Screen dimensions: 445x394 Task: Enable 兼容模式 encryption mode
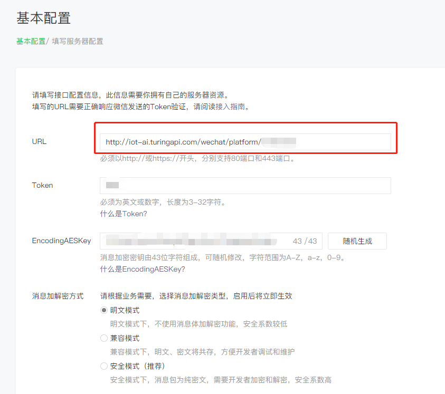tap(103, 338)
